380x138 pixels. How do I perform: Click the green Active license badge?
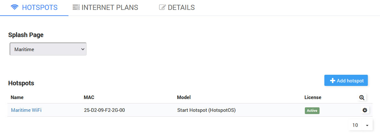click(312, 111)
